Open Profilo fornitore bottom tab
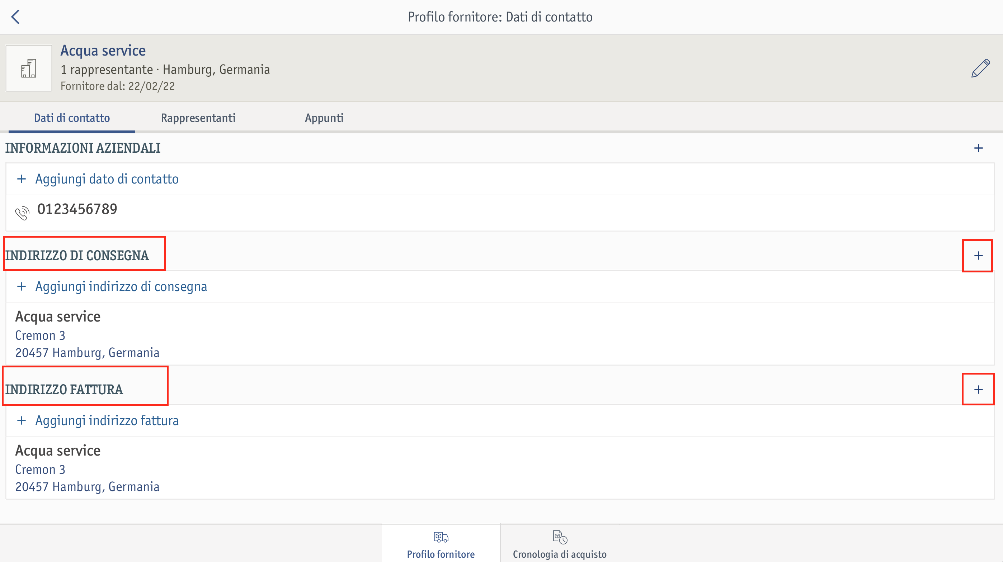 pyautogui.click(x=441, y=544)
